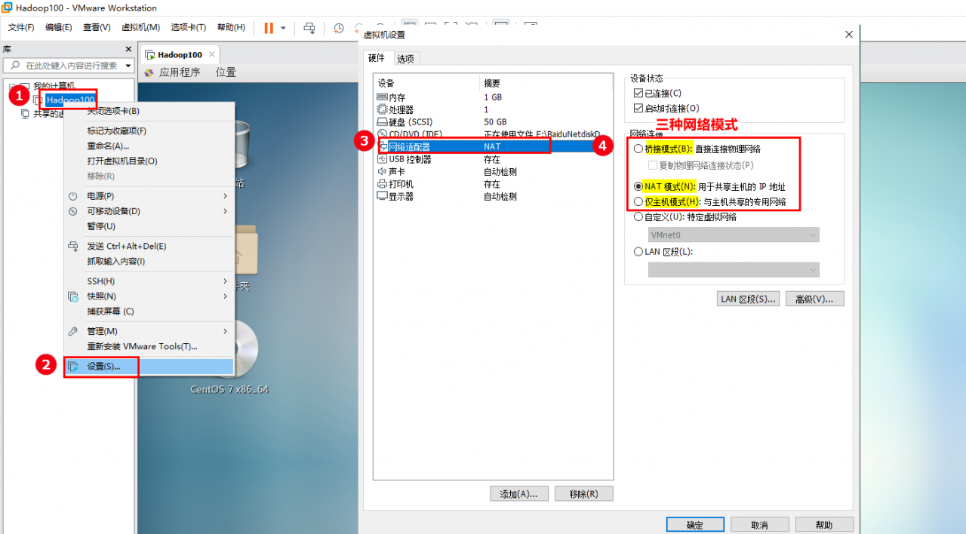Select the 处理器 processor device icon
This screenshot has height=534, width=966.
click(383, 109)
